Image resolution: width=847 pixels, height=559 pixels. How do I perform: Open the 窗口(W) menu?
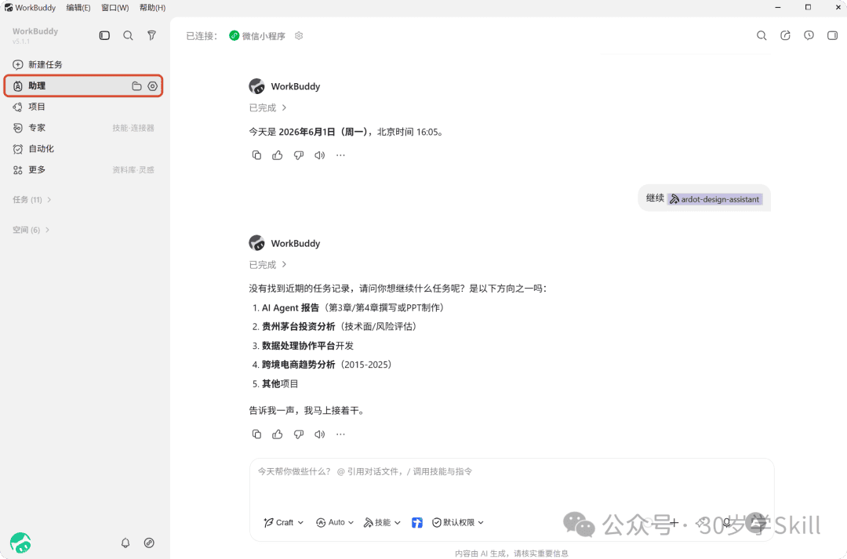coord(115,8)
